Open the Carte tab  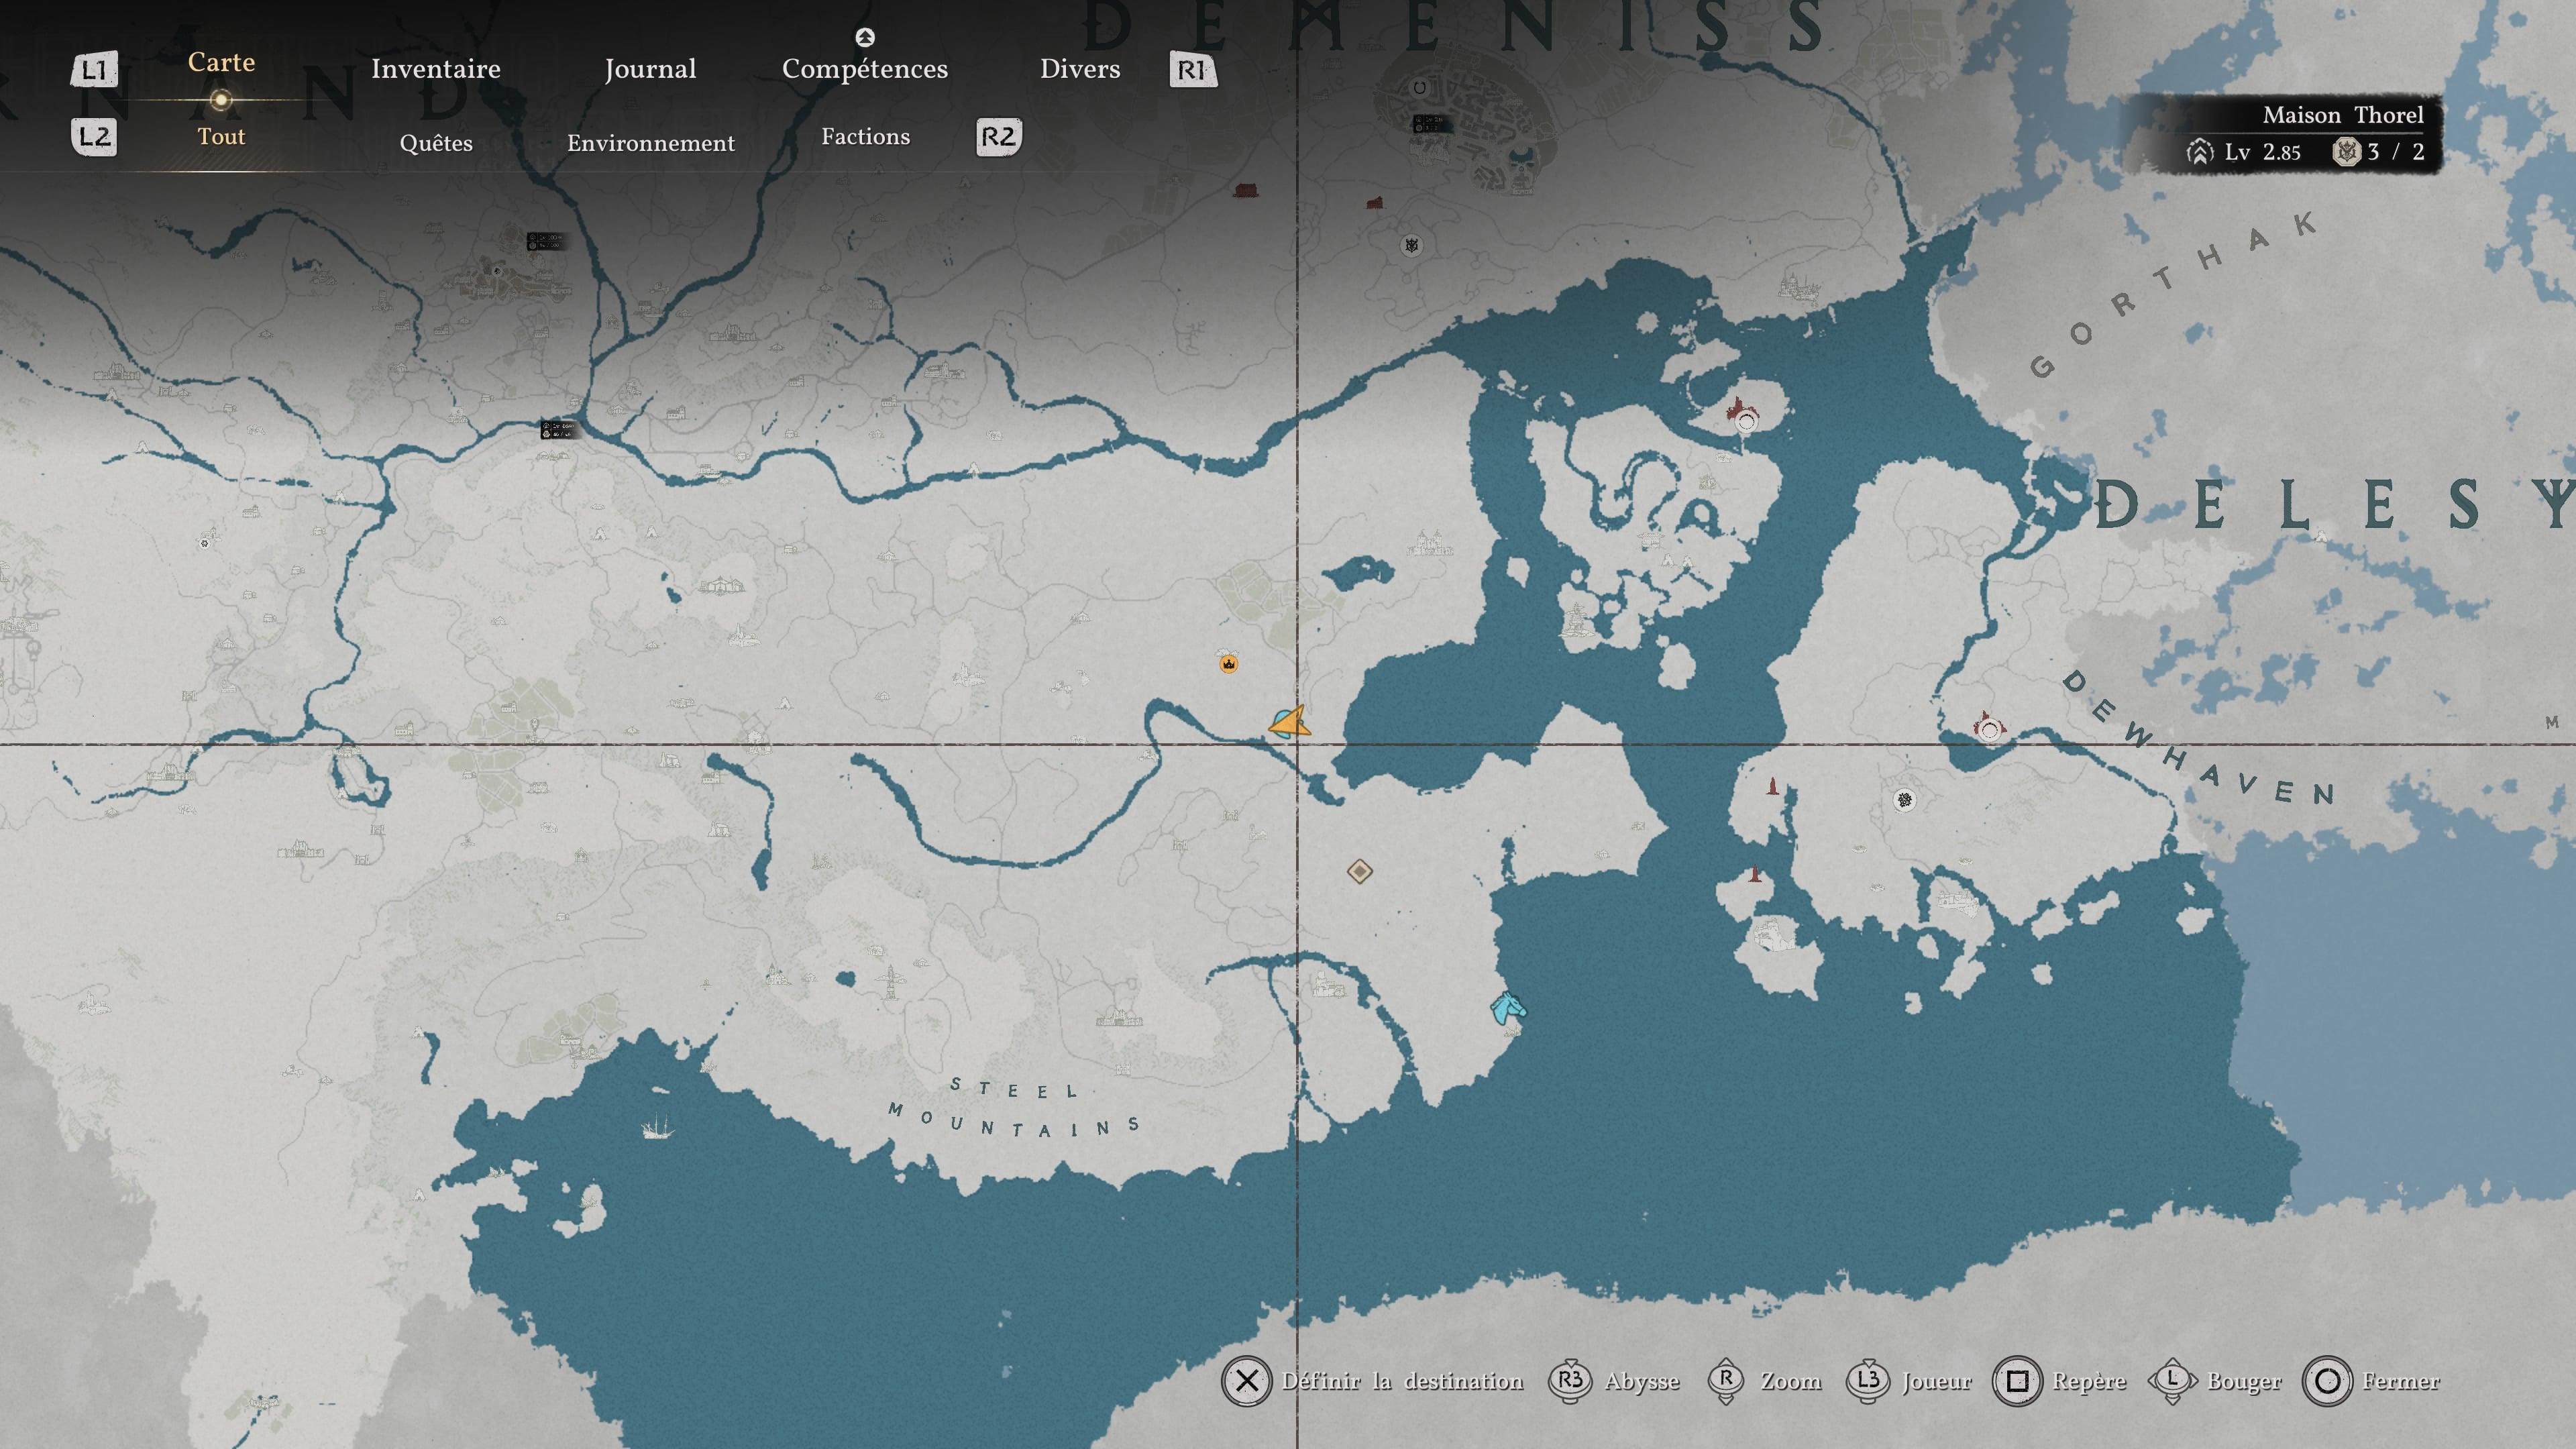221,62
